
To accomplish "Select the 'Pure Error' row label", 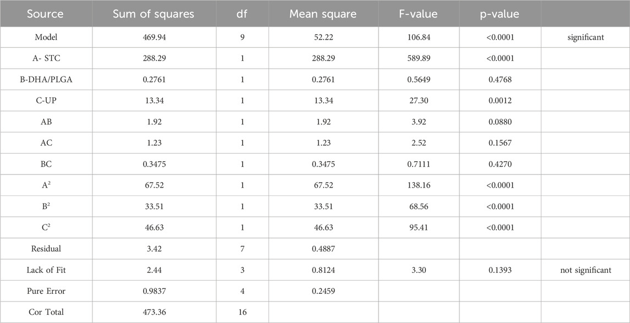I will point(46,291).
